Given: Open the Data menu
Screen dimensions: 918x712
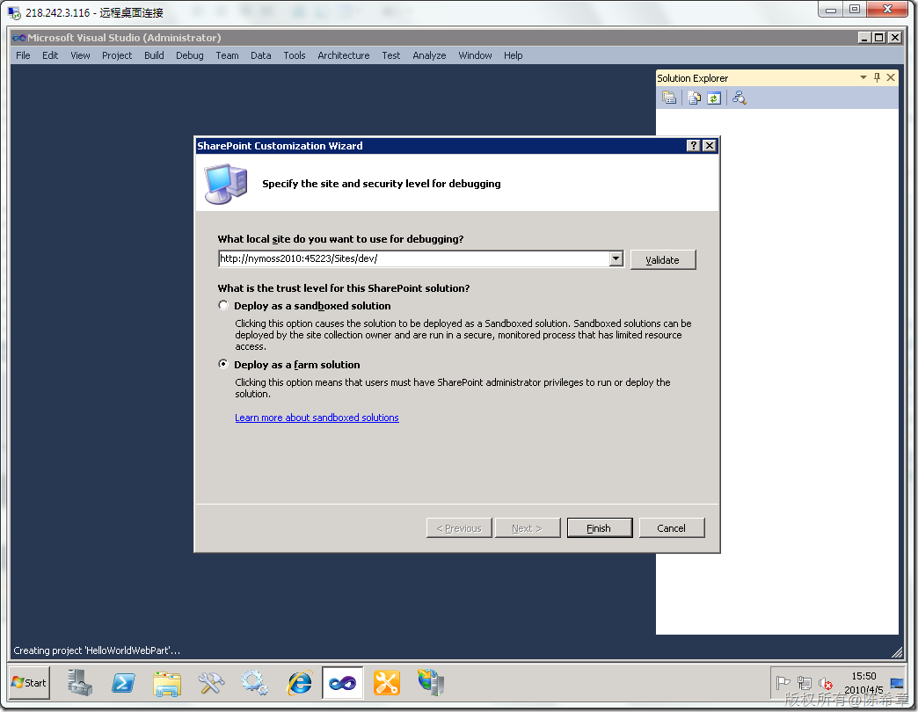Looking at the screenshot, I should [x=261, y=55].
